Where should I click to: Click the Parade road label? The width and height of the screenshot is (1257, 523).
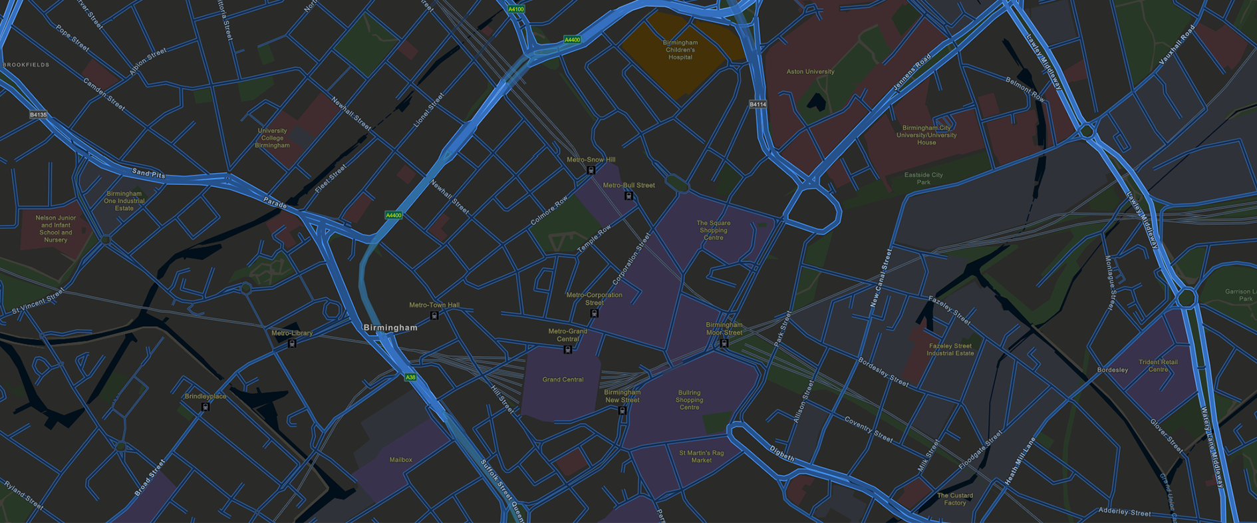click(x=275, y=202)
